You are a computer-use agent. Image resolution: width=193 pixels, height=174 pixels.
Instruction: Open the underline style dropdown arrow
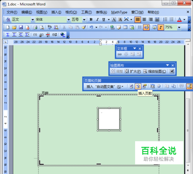coord(109,20)
